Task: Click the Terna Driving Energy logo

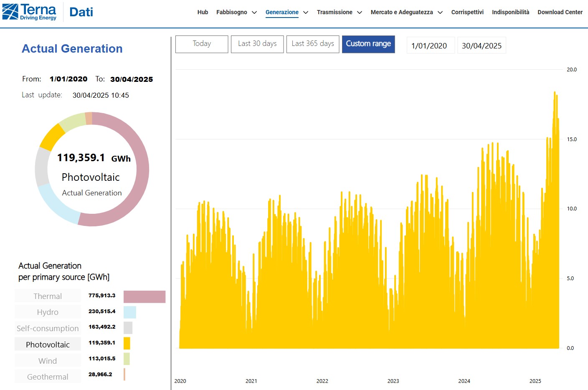Action: tap(29, 12)
